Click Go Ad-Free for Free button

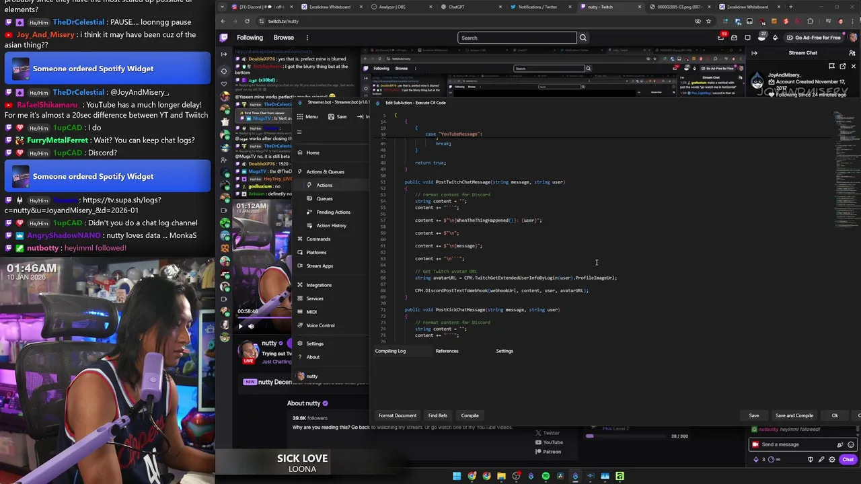[813, 38]
